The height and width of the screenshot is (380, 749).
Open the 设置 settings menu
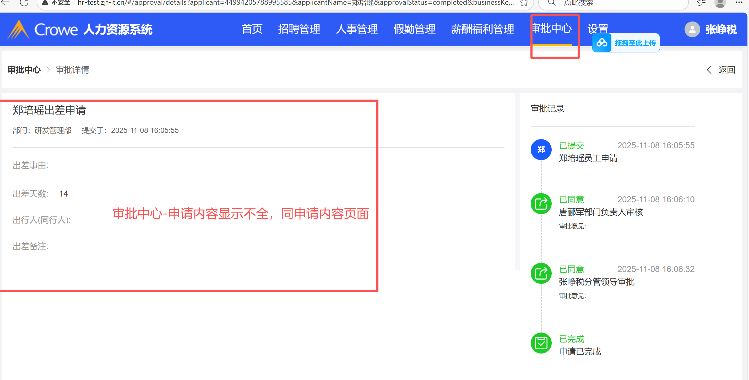coord(598,29)
